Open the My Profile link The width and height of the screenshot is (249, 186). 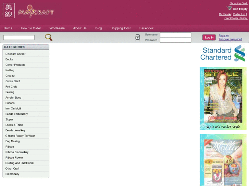click(x=225, y=14)
